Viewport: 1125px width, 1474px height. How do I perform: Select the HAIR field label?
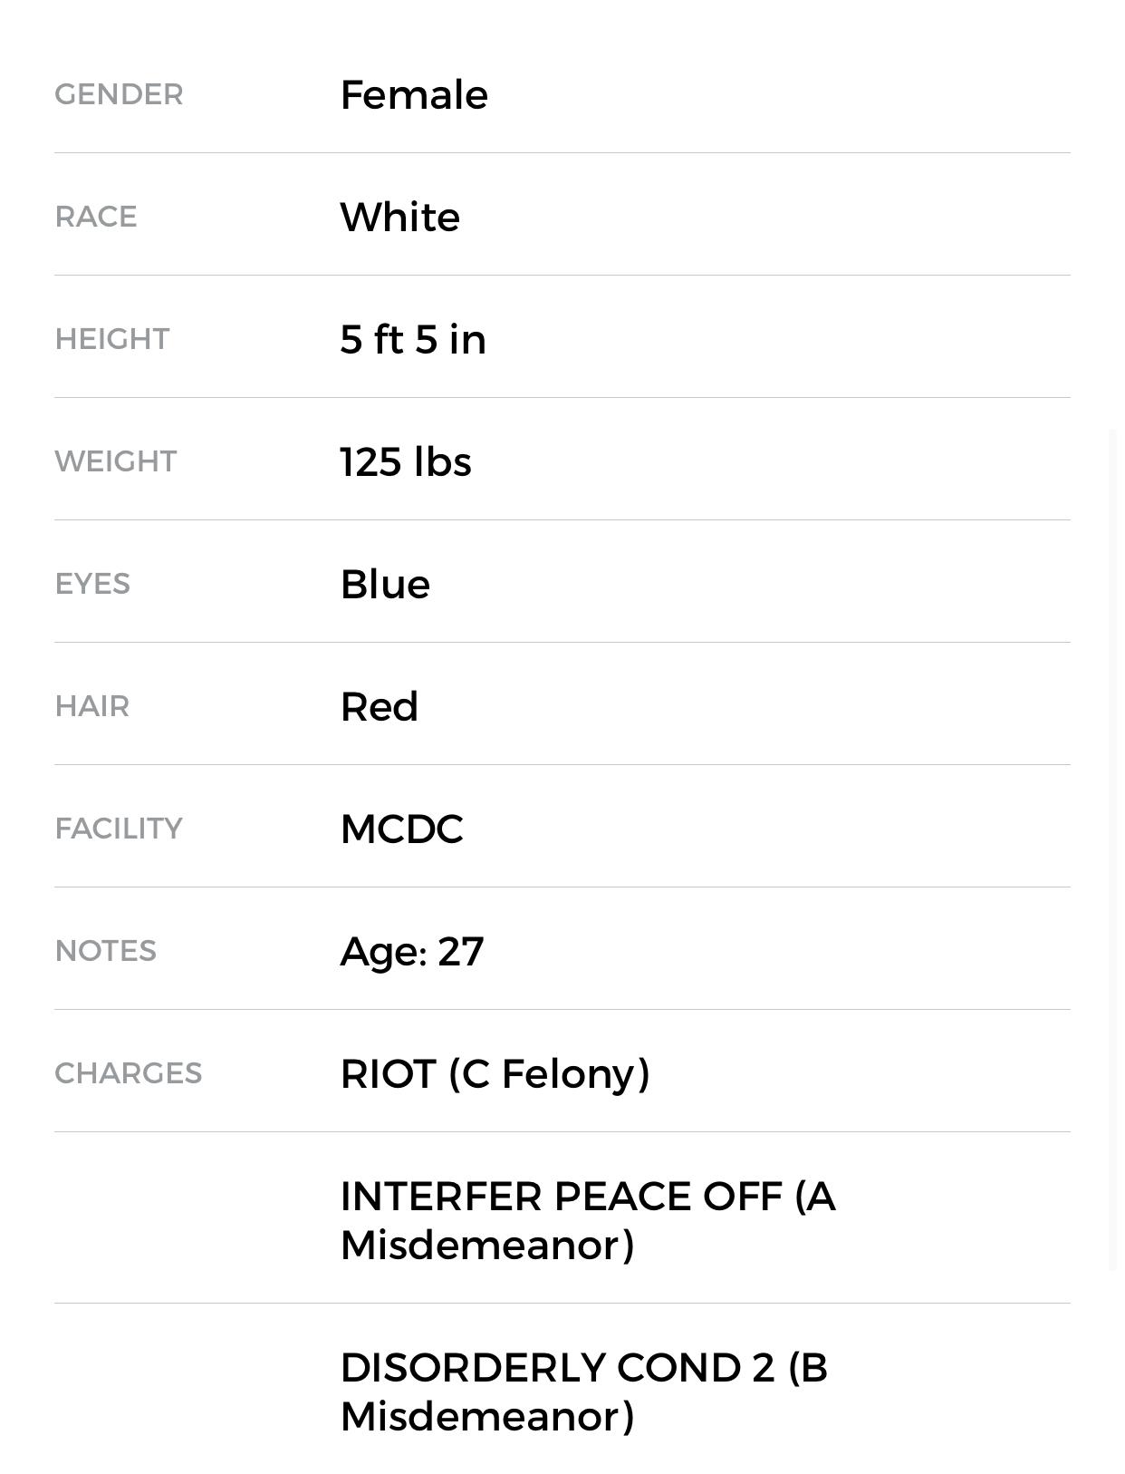point(92,707)
